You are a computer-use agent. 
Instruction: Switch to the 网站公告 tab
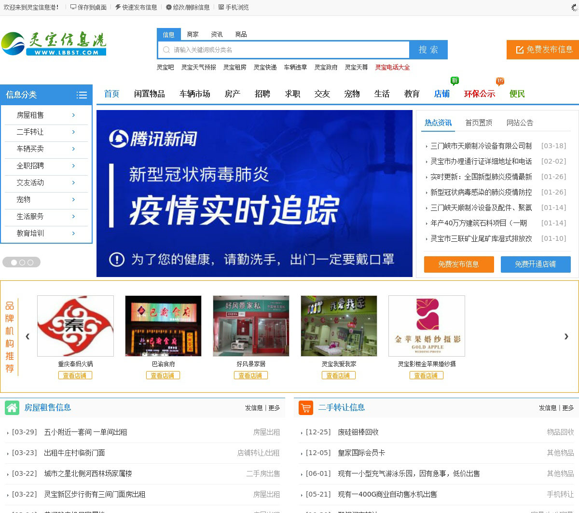(x=520, y=123)
